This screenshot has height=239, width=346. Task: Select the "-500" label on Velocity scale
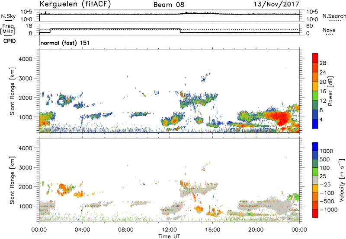327,201
